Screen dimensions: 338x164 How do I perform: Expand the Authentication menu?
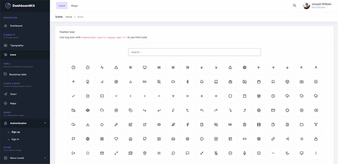tap(25, 123)
